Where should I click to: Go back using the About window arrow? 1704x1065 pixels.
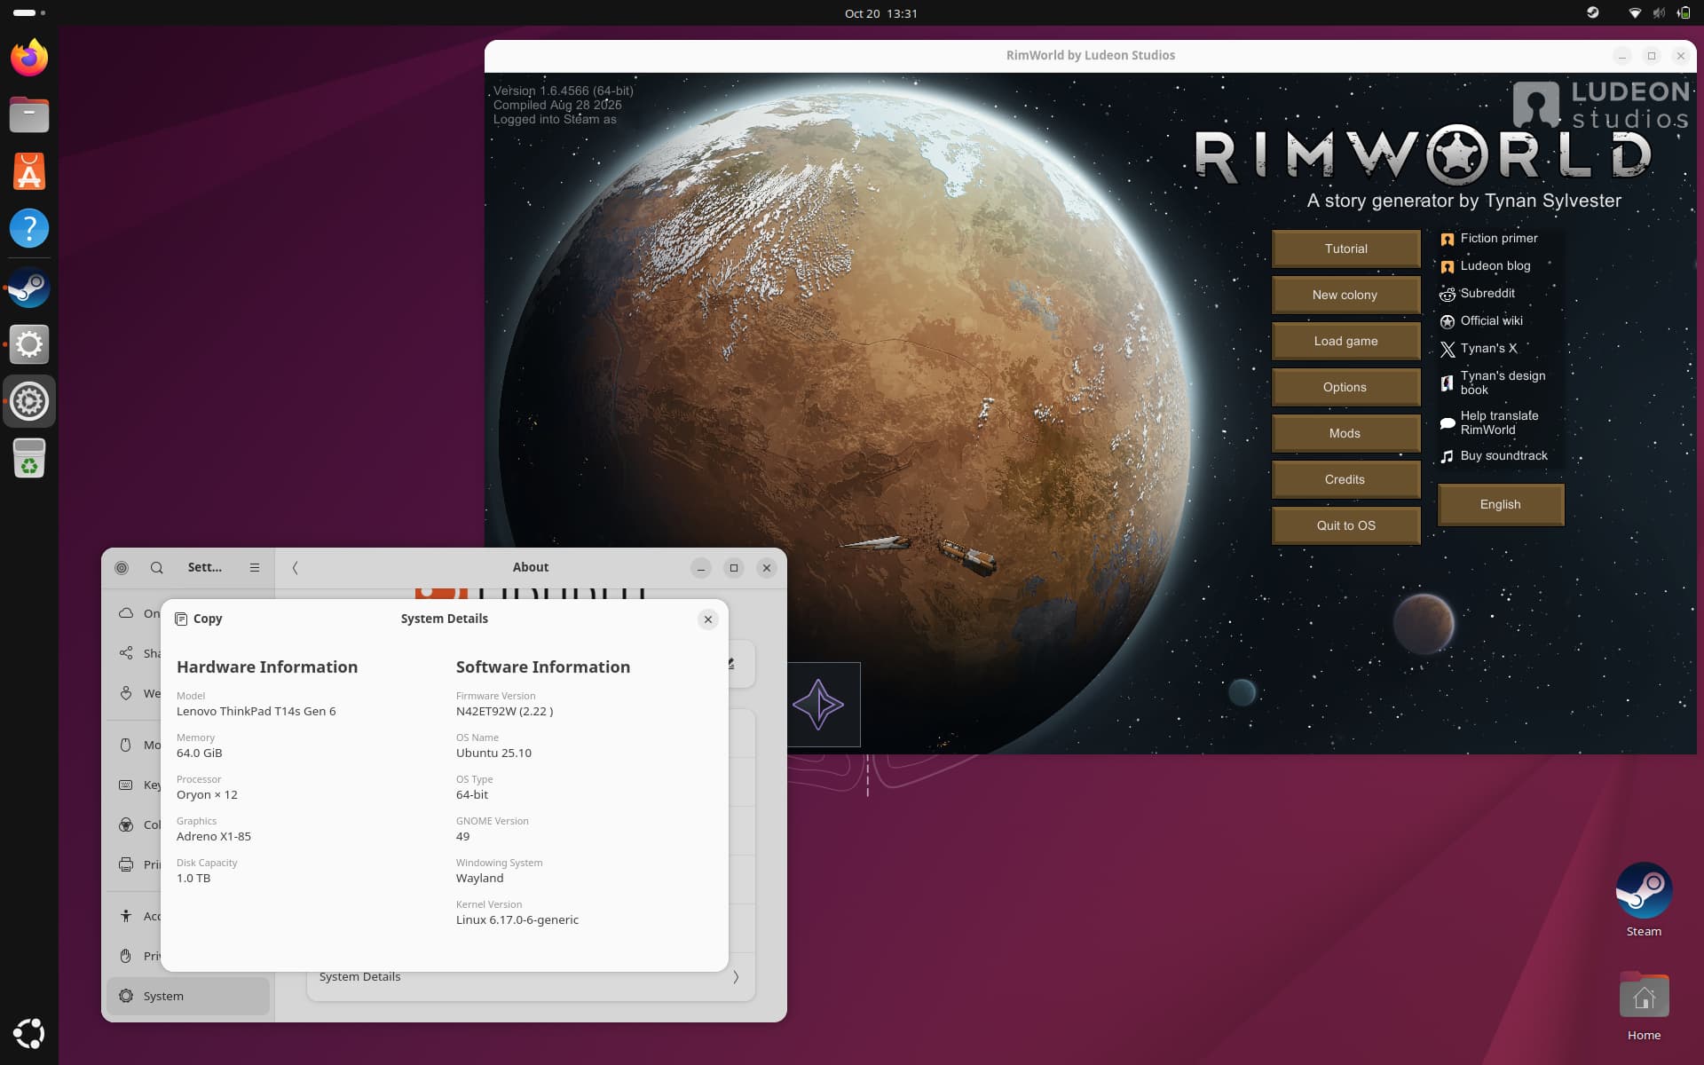[296, 567]
